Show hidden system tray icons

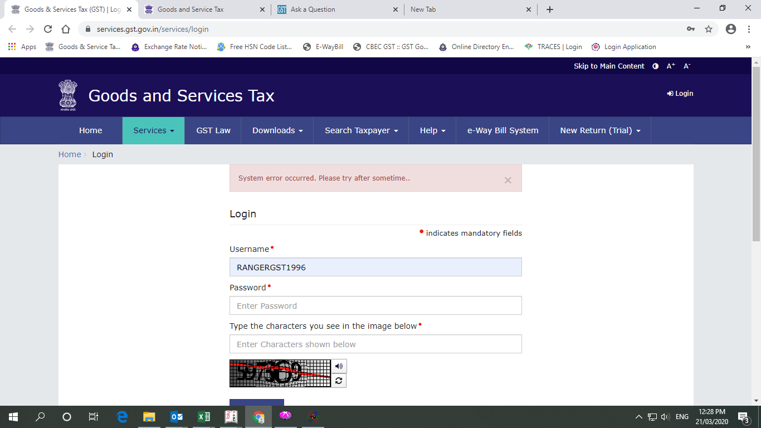[x=638, y=417]
